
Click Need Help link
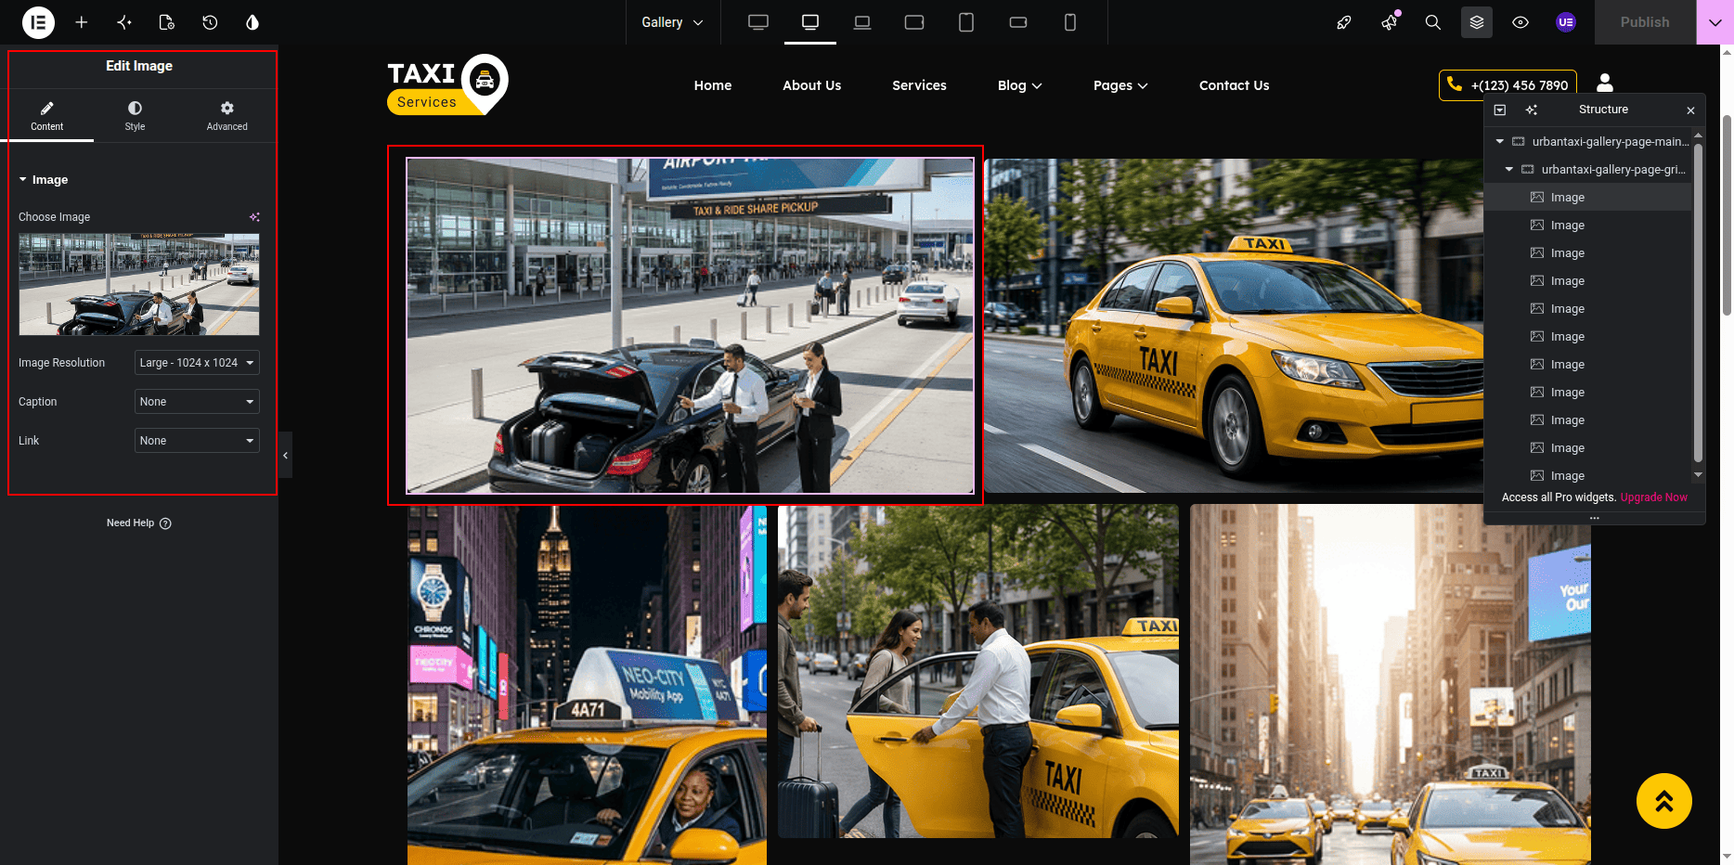point(139,523)
